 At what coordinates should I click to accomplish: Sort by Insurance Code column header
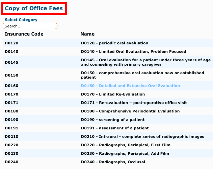pyautogui.click(x=24, y=34)
